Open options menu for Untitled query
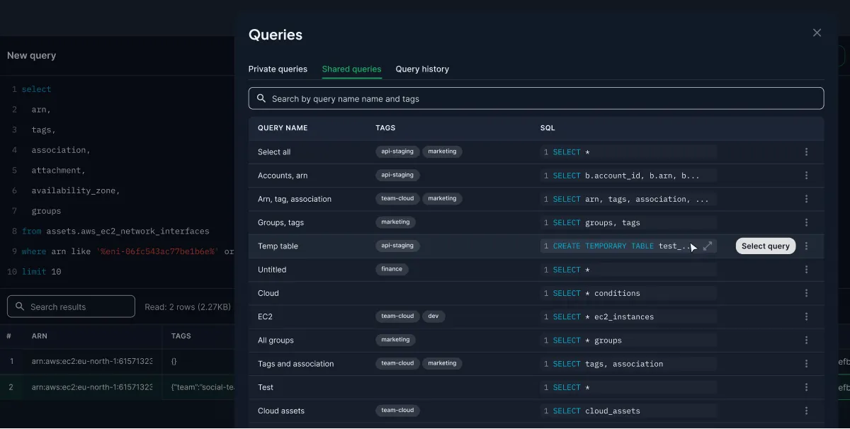The height and width of the screenshot is (429, 850). 806,270
